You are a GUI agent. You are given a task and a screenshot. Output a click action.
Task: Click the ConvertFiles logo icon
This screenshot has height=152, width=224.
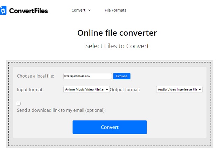(x=3, y=10)
